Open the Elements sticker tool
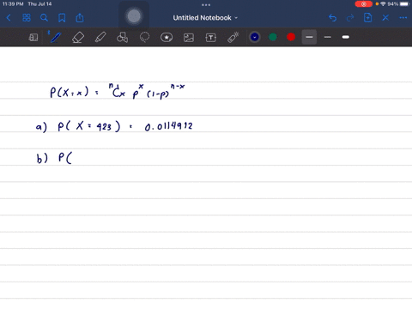 (x=167, y=38)
